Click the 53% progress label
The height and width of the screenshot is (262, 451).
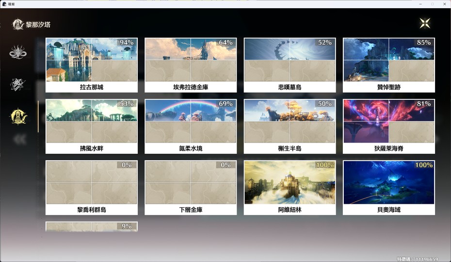(x=127, y=104)
